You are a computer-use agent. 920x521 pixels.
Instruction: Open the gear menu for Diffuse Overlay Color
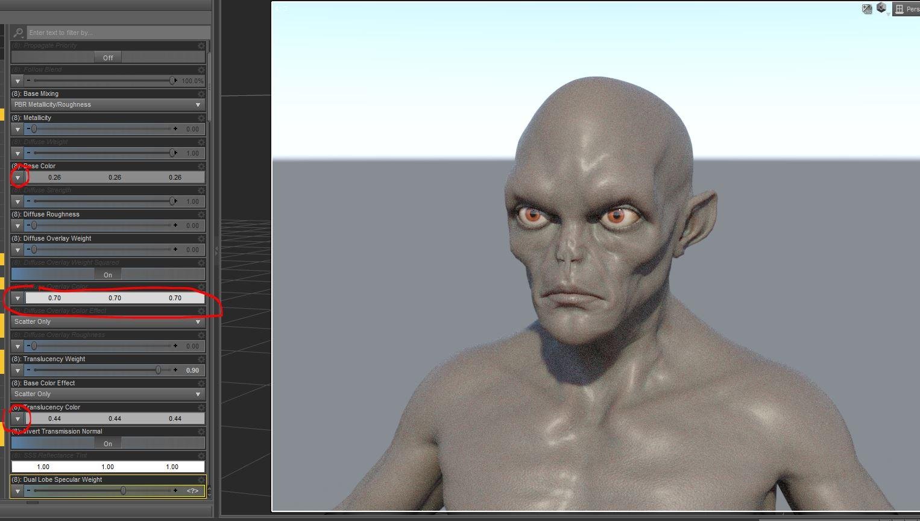(201, 287)
